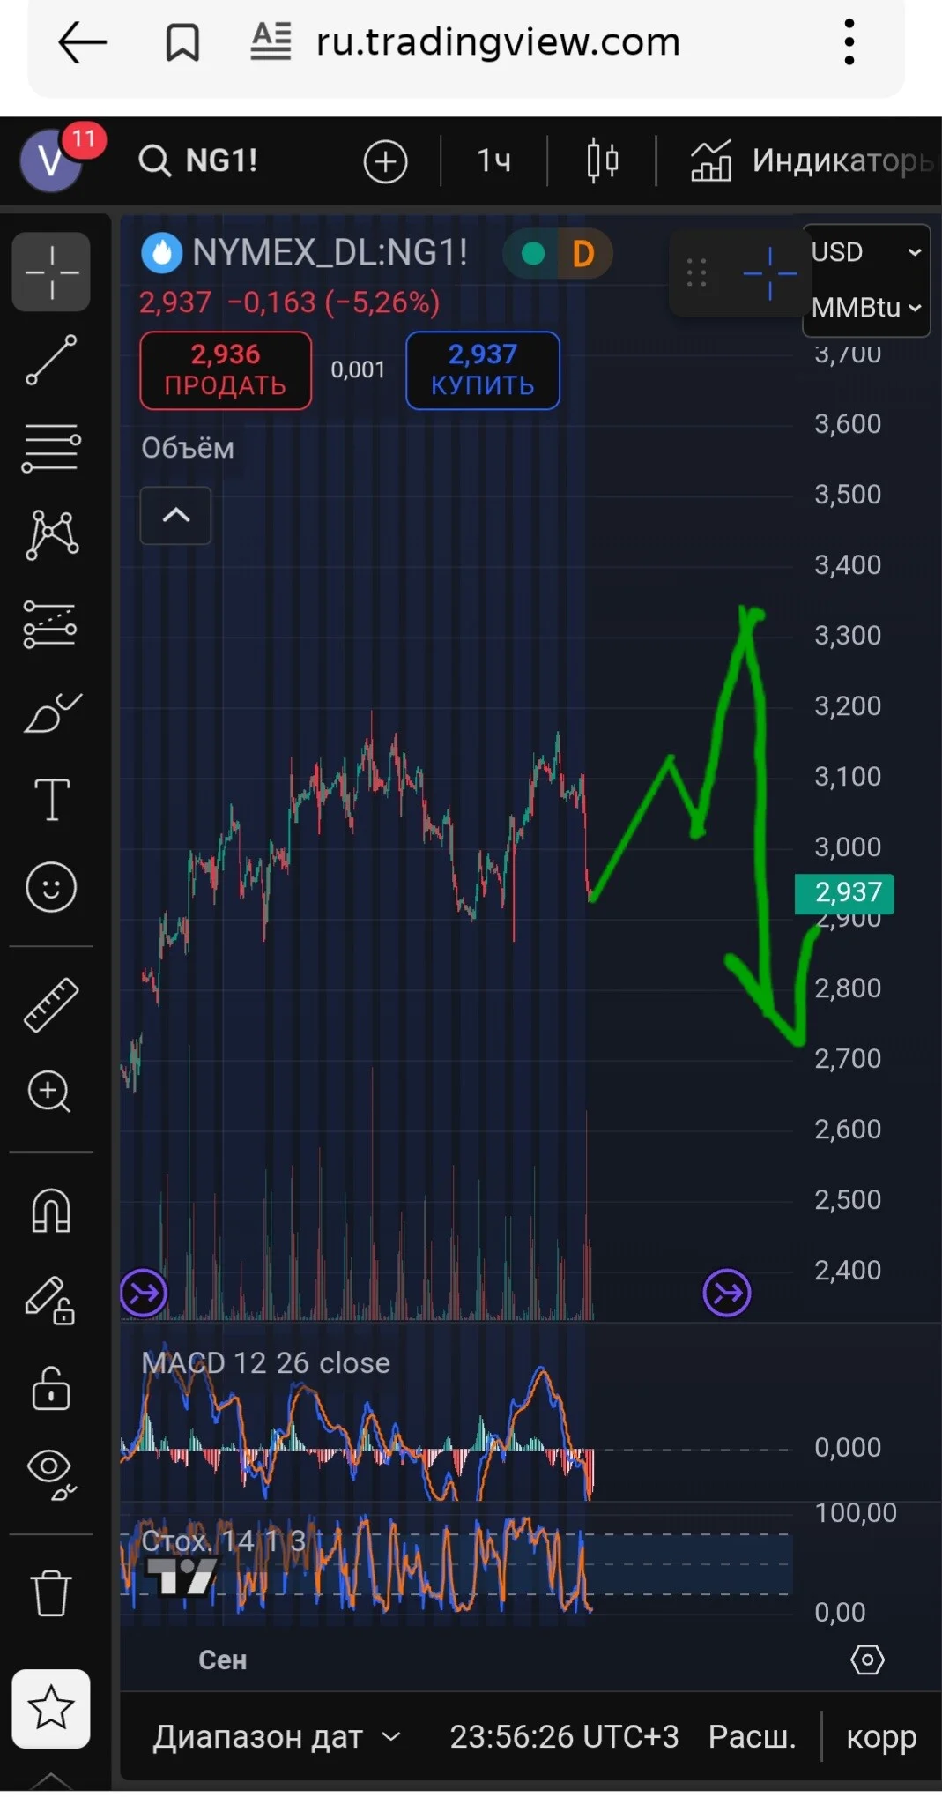Click the current price label 2,937
This screenshot has width=942, height=1805.
point(845,893)
